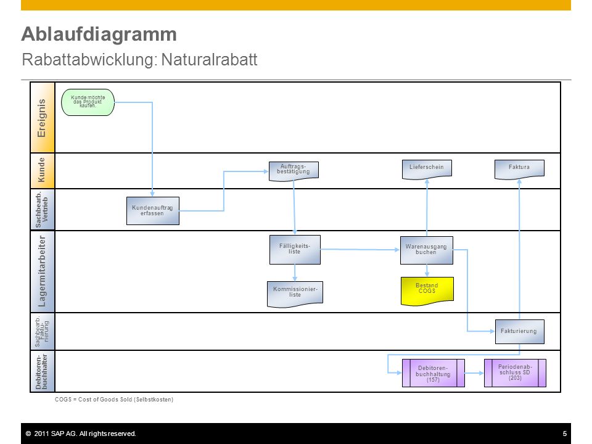The height and width of the screenshot is (444, 592).
Task: Select the Fakturierung process box
Action: click(519, 332)
